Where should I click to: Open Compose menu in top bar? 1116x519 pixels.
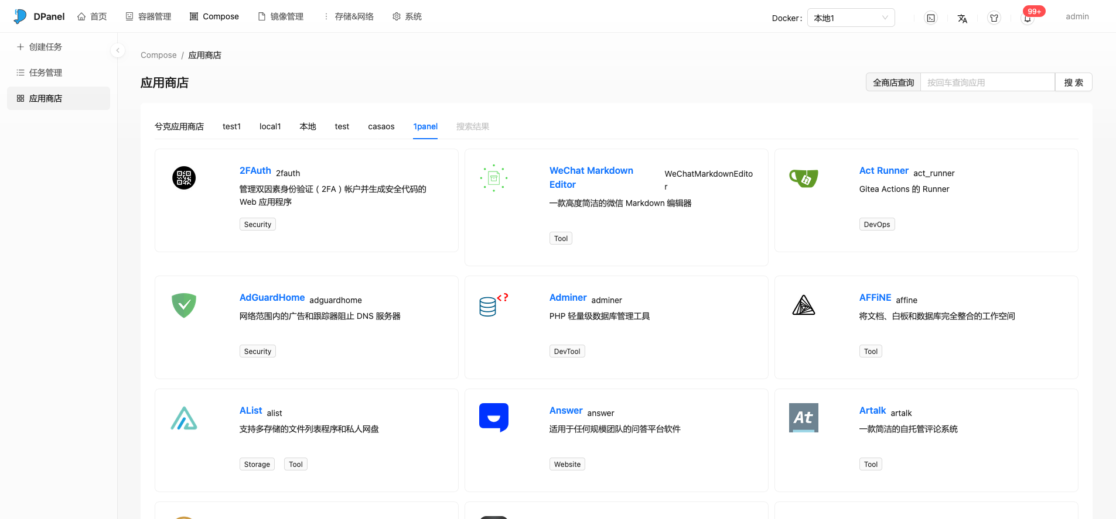(x=214, y=16)
